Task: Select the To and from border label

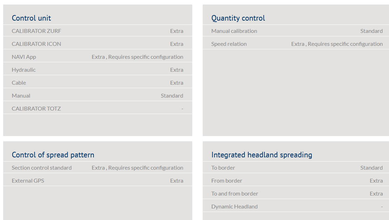Action: click(235, 194)
